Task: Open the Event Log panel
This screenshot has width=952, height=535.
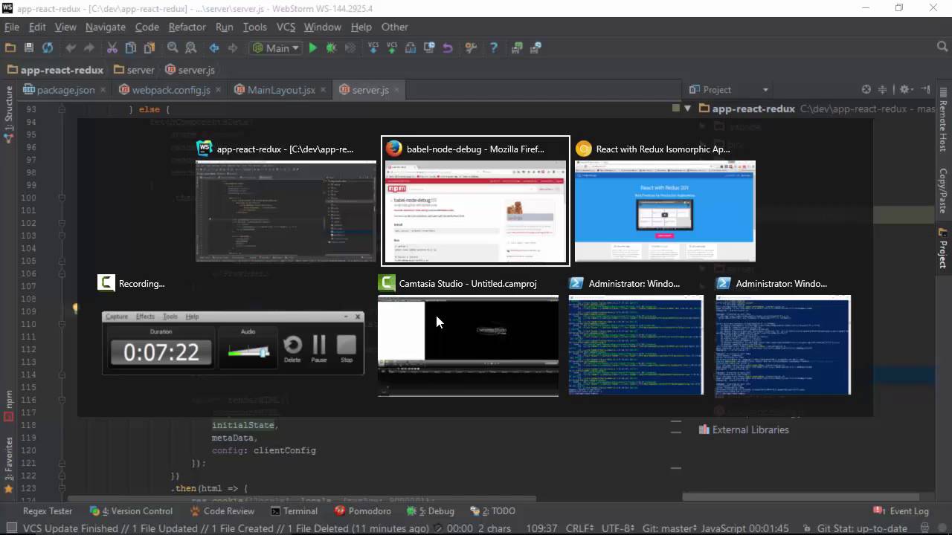Action: 901,511
